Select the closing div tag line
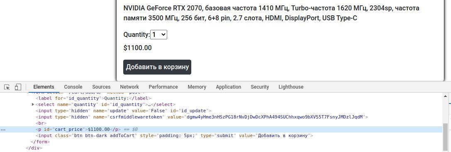 click(x=34, y=148)
